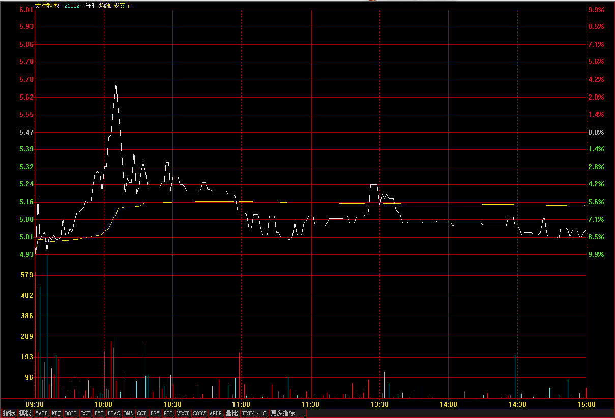
Task: Click the 289 volume axis label
Action: 28,336
